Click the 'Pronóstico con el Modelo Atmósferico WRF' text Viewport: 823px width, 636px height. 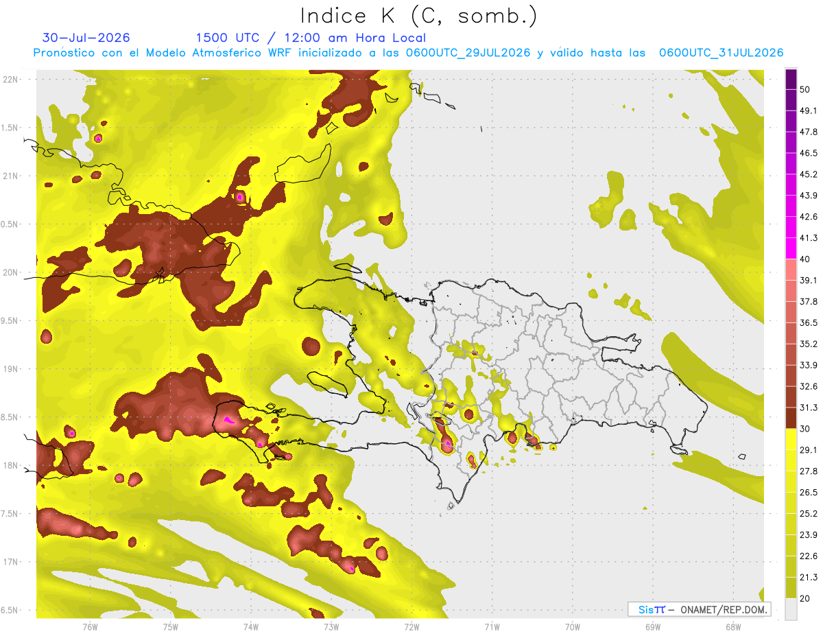tap(163, 53)
